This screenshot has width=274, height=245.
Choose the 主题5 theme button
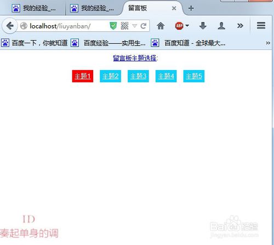click(194, 76)
